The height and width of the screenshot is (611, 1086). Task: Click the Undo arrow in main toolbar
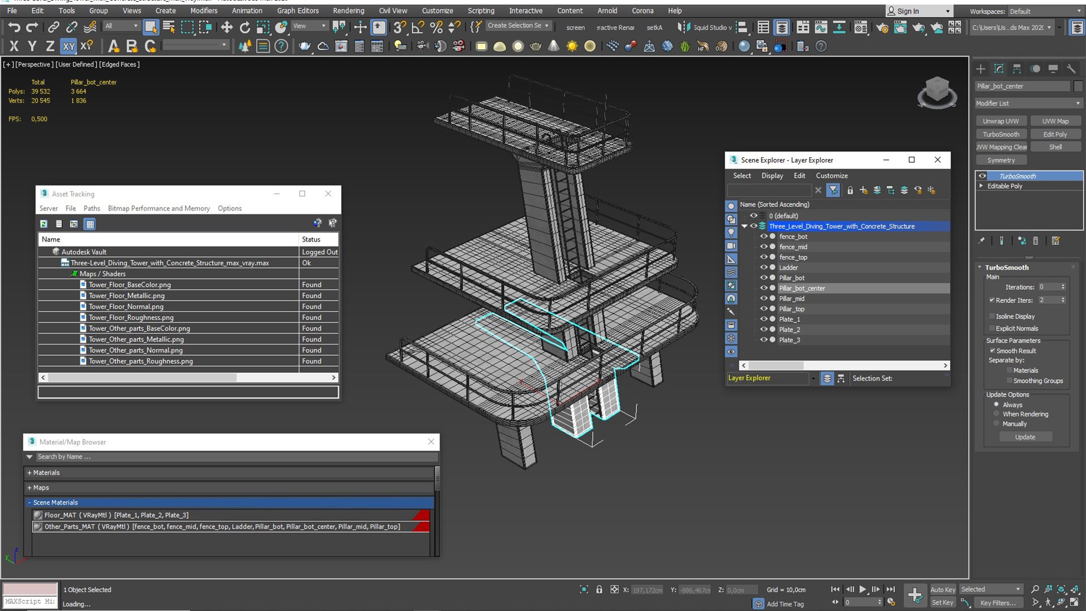14,27
